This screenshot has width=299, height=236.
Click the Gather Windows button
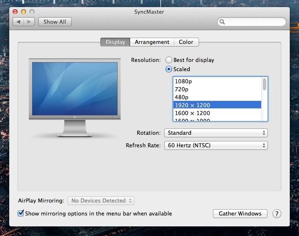tap(240, 213)
